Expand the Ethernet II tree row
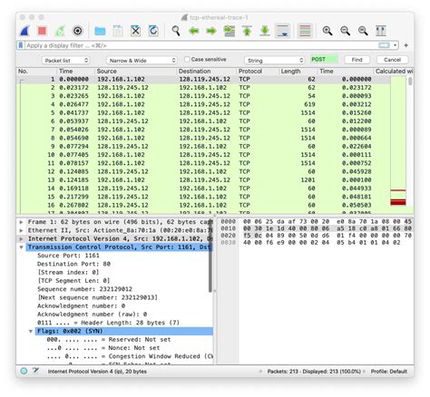This screenshot has height=397, width=430. click(x=21, y=230)
